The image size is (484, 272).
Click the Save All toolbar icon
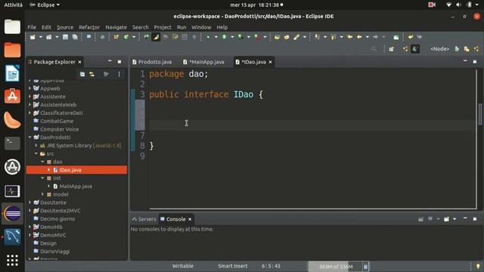(x=75, y=37)
